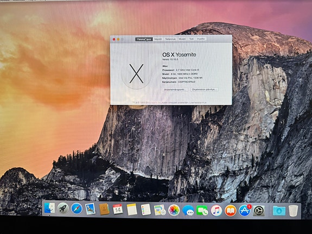This screenshot has width=312, height=234.
Task: Click the Ohjelmiston päivitys button
Action: [x=205, y=90]
